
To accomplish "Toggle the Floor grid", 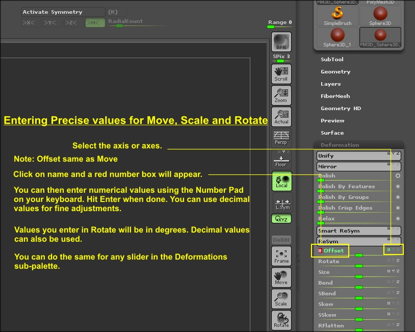I will 281,160.
